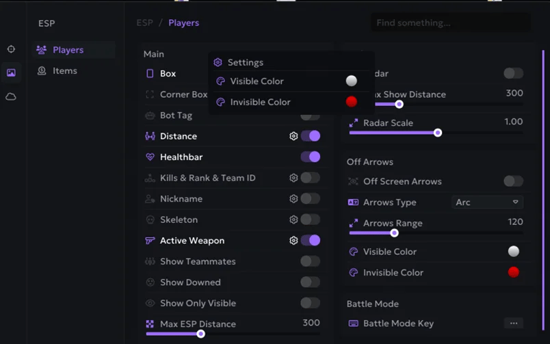Screen dimensions: 550x344
Task: Click the Find something search field
Action: coord(450,23)
